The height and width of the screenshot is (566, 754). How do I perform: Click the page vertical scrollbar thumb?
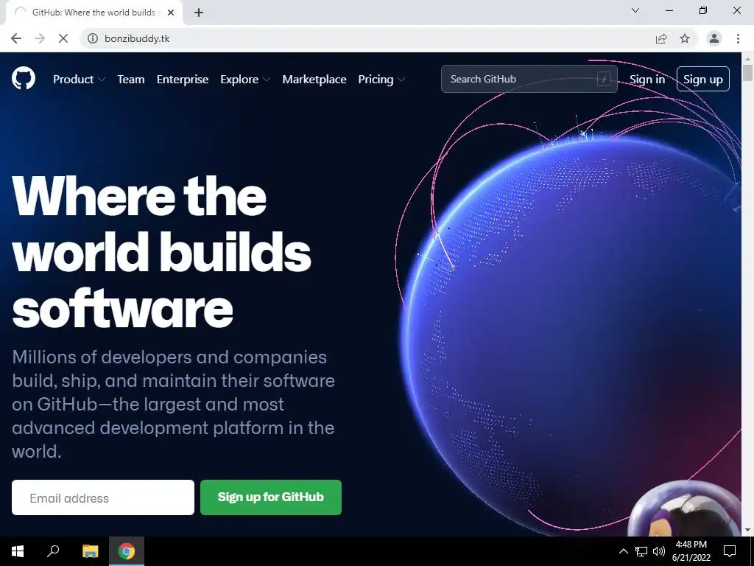pos(748,73)
